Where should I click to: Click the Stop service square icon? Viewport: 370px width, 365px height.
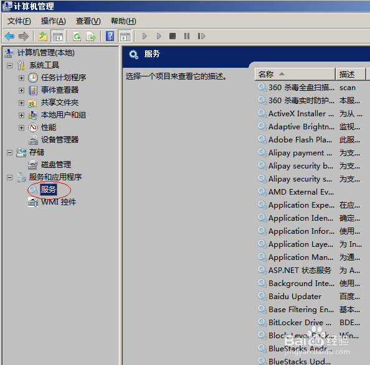[173, 36]
